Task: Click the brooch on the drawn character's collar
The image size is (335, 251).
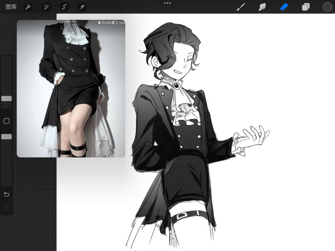Action: (x=177, y=85)
